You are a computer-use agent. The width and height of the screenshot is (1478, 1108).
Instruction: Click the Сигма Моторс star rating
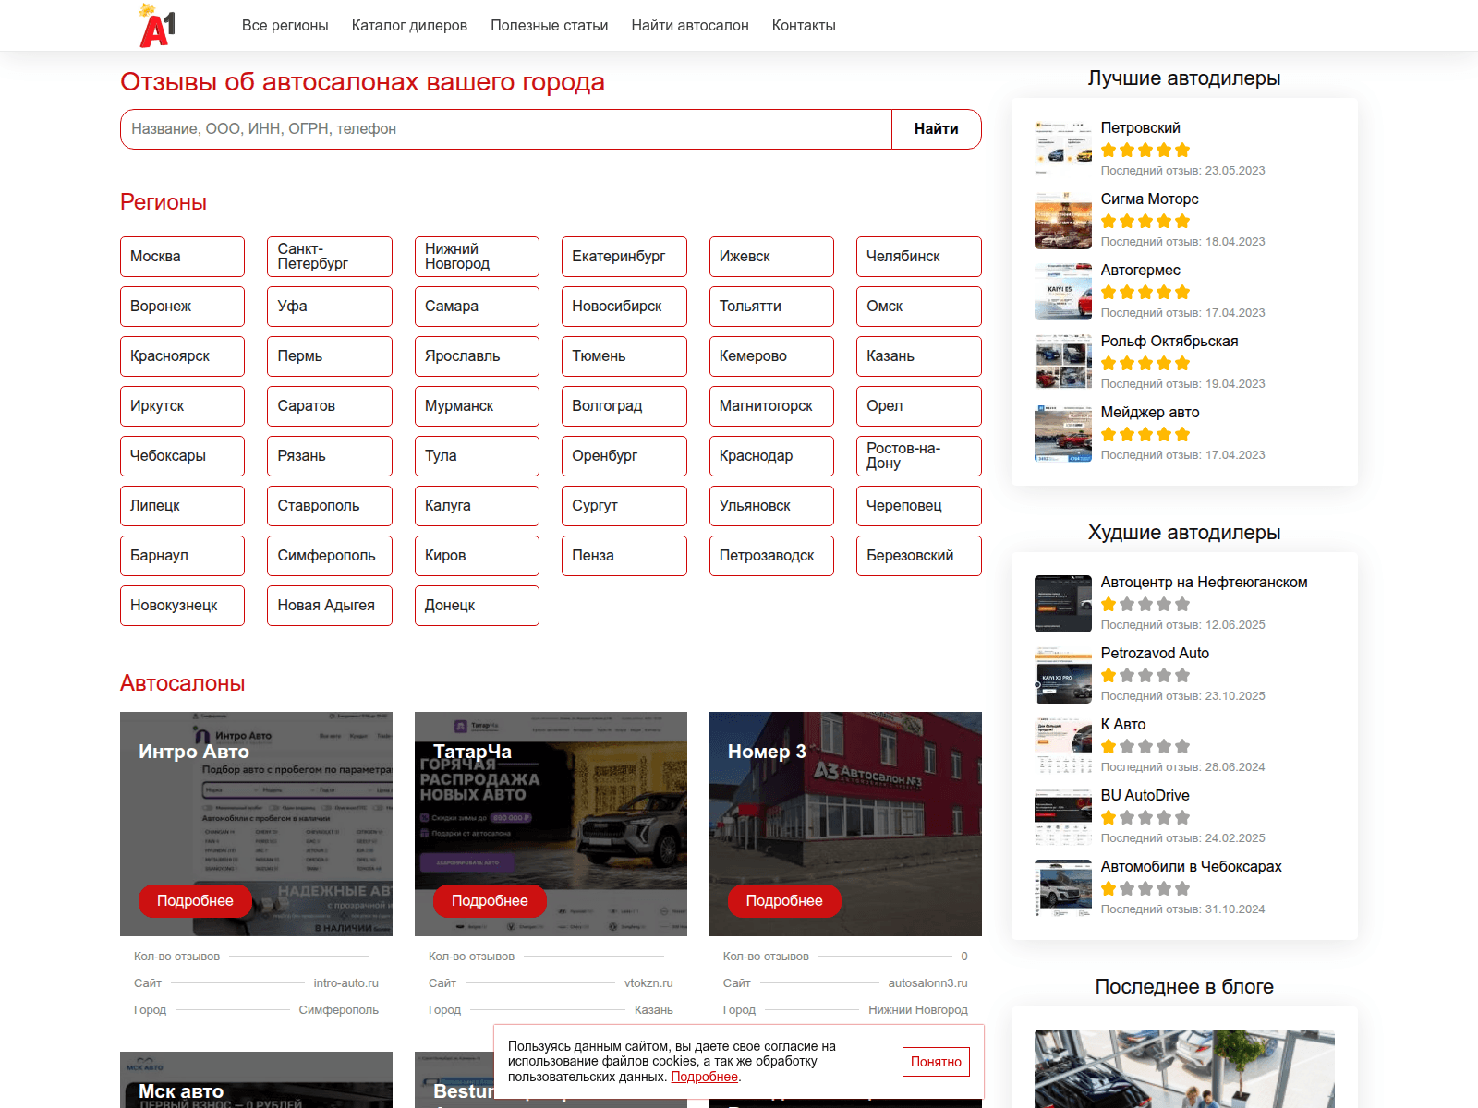coord(1145,222)
